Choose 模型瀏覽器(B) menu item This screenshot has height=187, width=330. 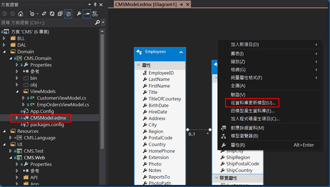click(270, 136)
